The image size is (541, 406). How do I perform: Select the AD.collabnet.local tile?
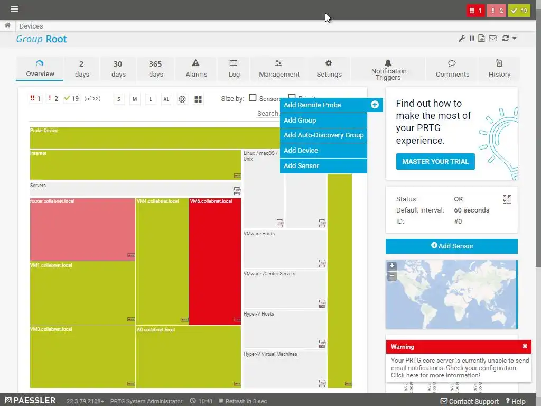tap(189, 357)
